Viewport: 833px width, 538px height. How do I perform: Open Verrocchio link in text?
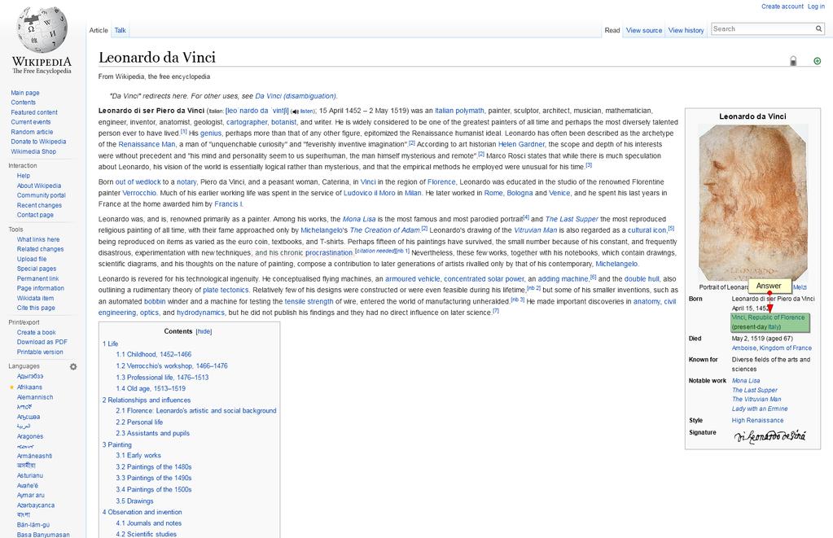[139, 194]
